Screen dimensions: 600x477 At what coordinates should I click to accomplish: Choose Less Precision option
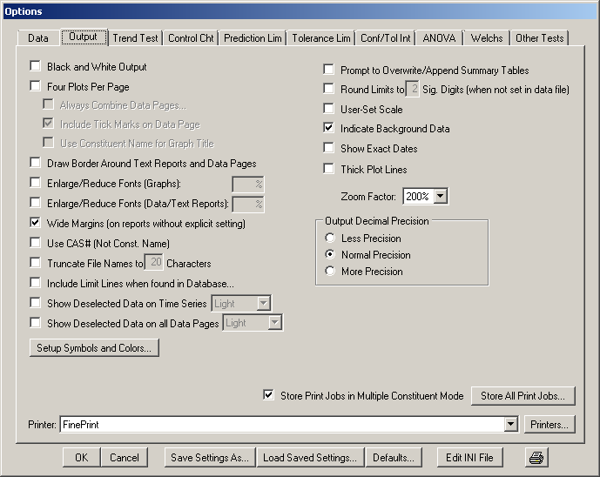330,238
